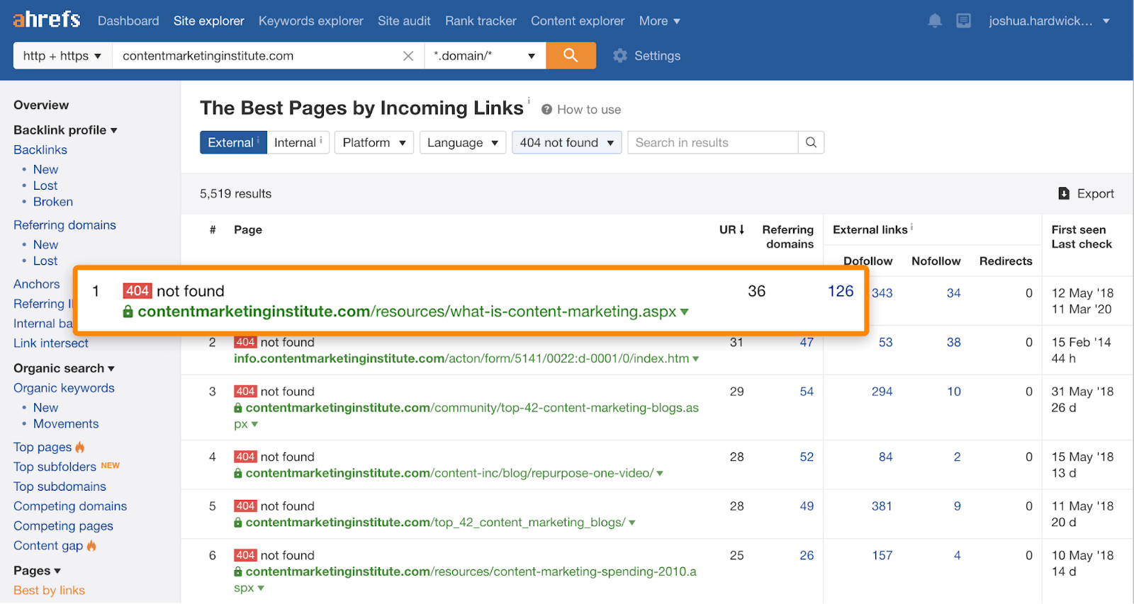Switch to External links toggle
The width and height of the screenshot is (1134, 604).
pyautogui.click(x=232, y=142)
